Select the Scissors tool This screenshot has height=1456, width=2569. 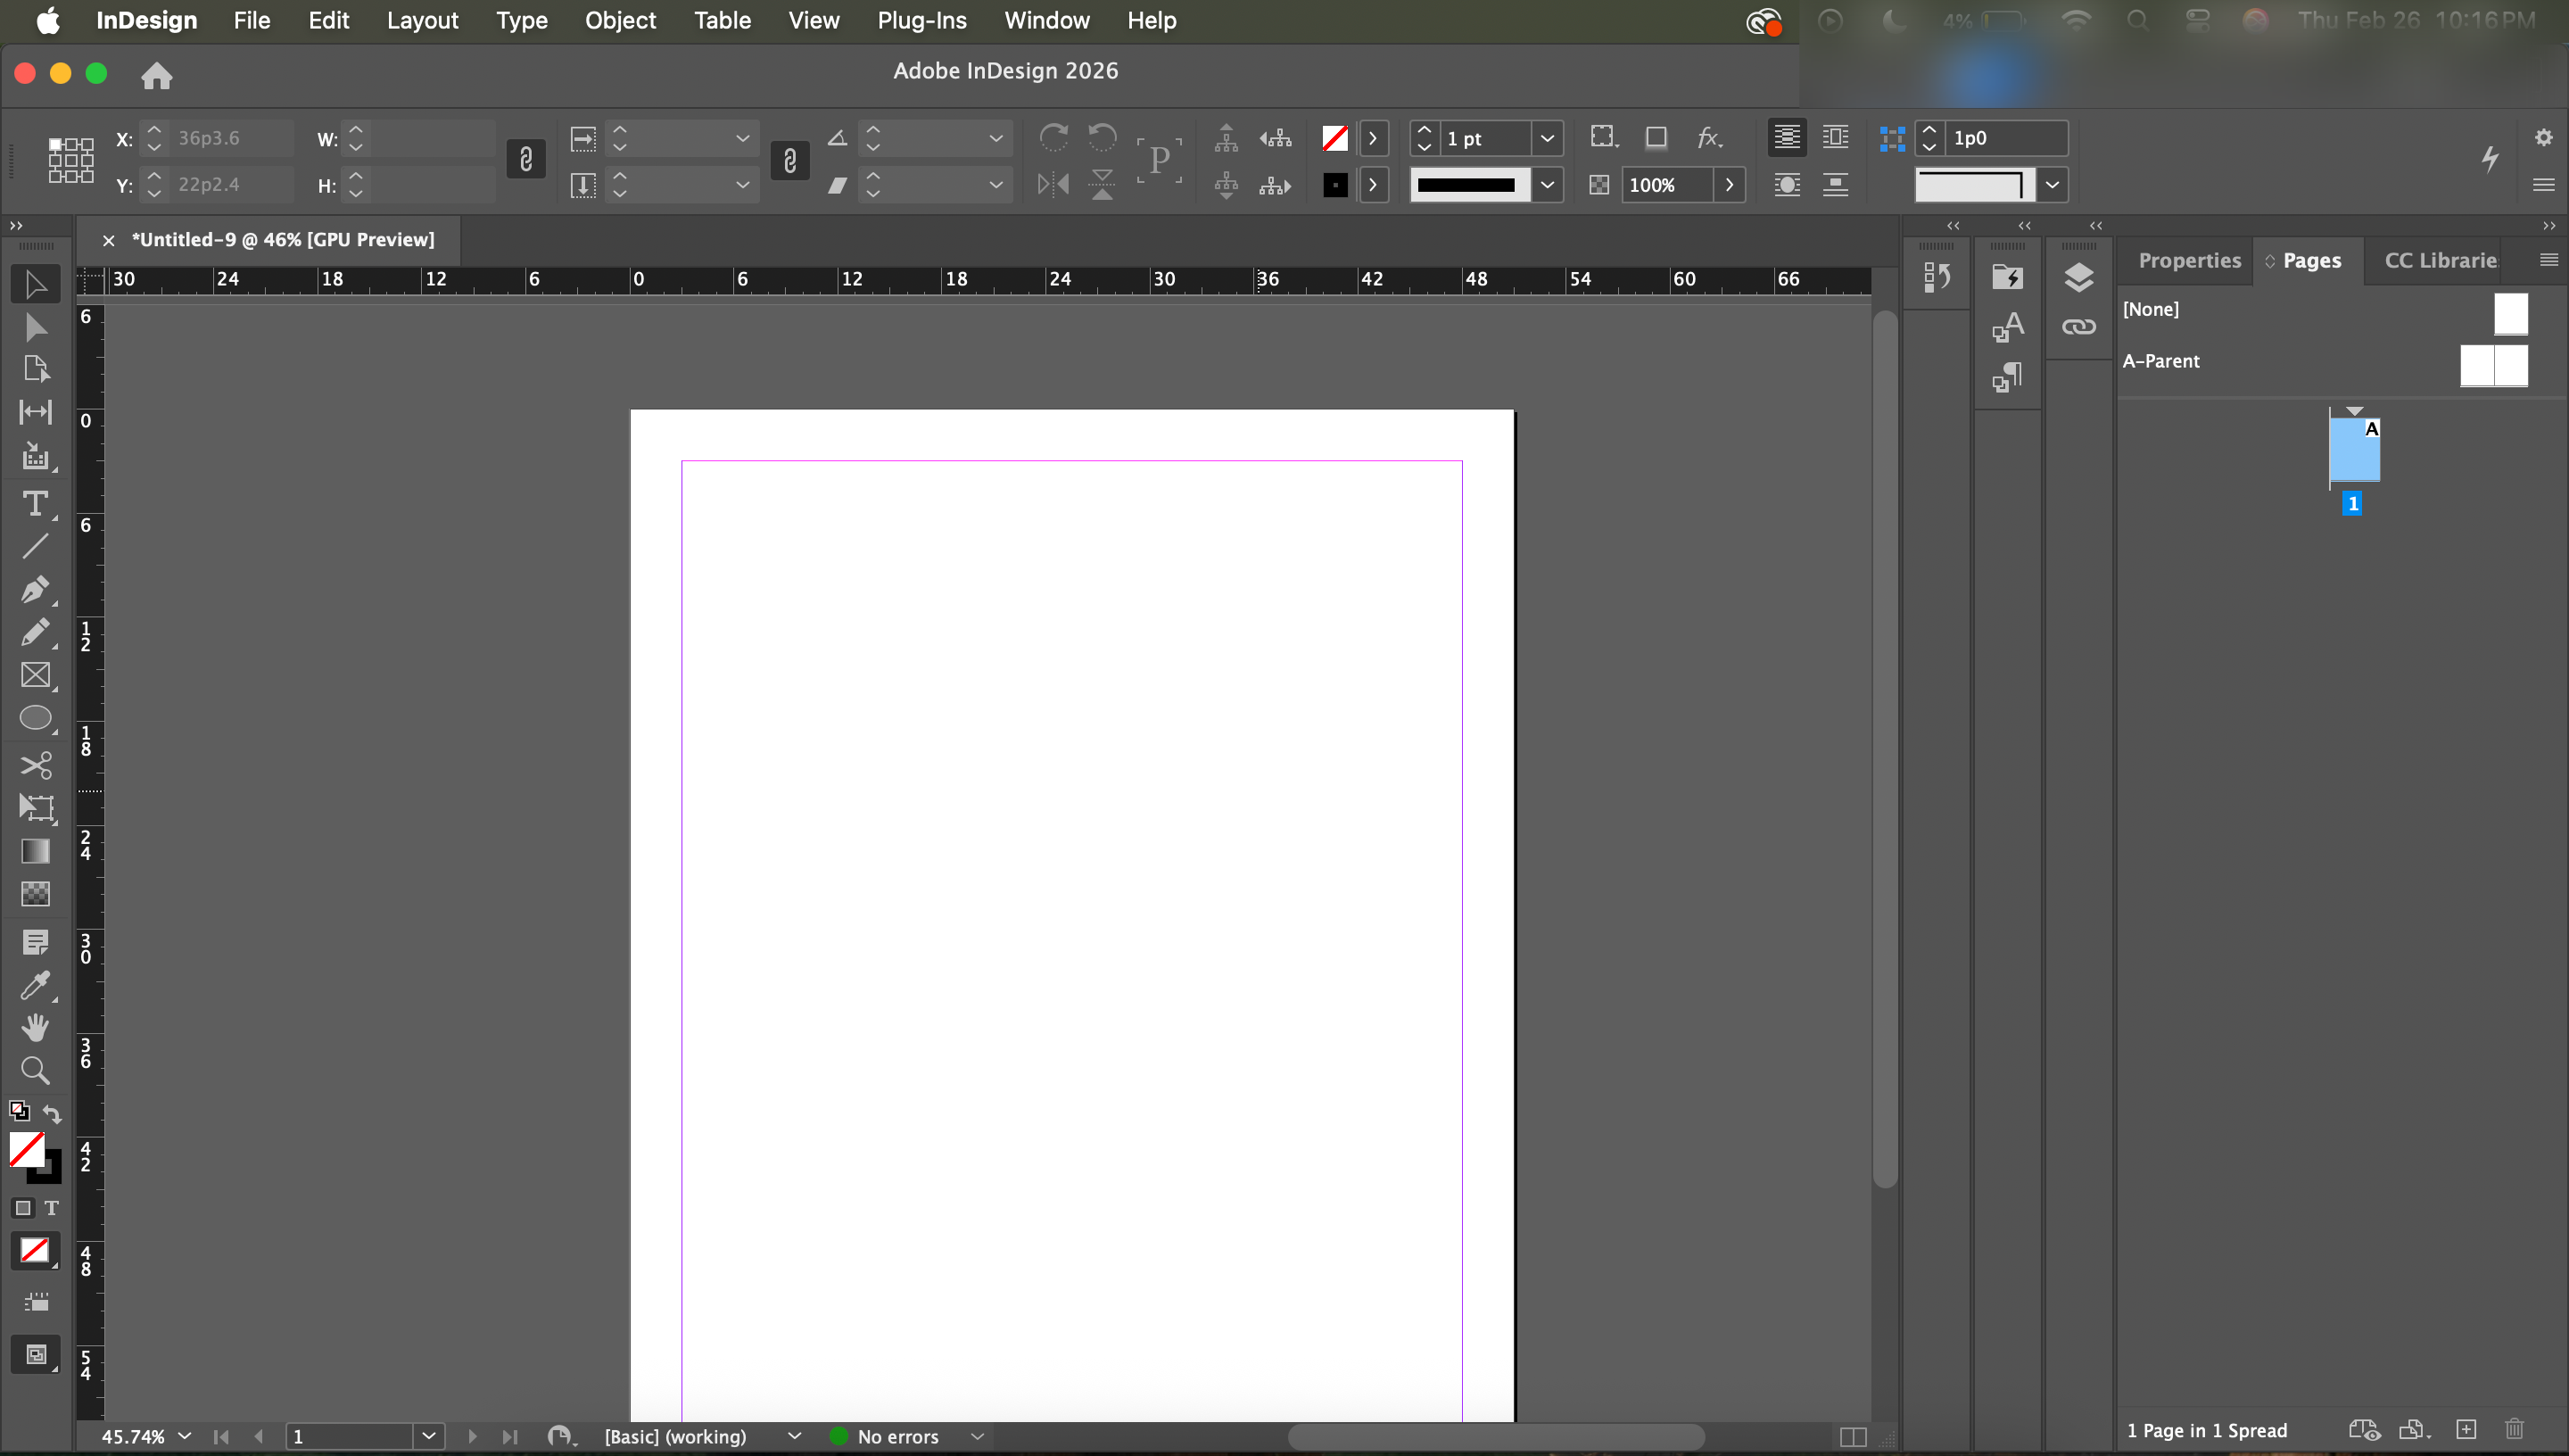pos(35,765)
